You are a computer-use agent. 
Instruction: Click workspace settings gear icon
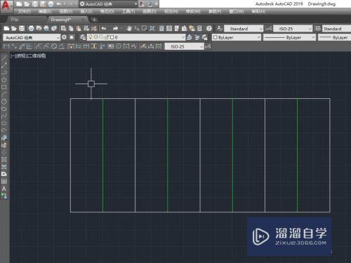coord(64,37)
